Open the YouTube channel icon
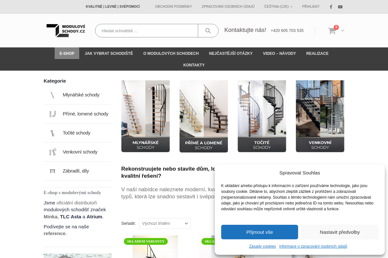Screen dimensions: 388x258 [x=340, y=7]
